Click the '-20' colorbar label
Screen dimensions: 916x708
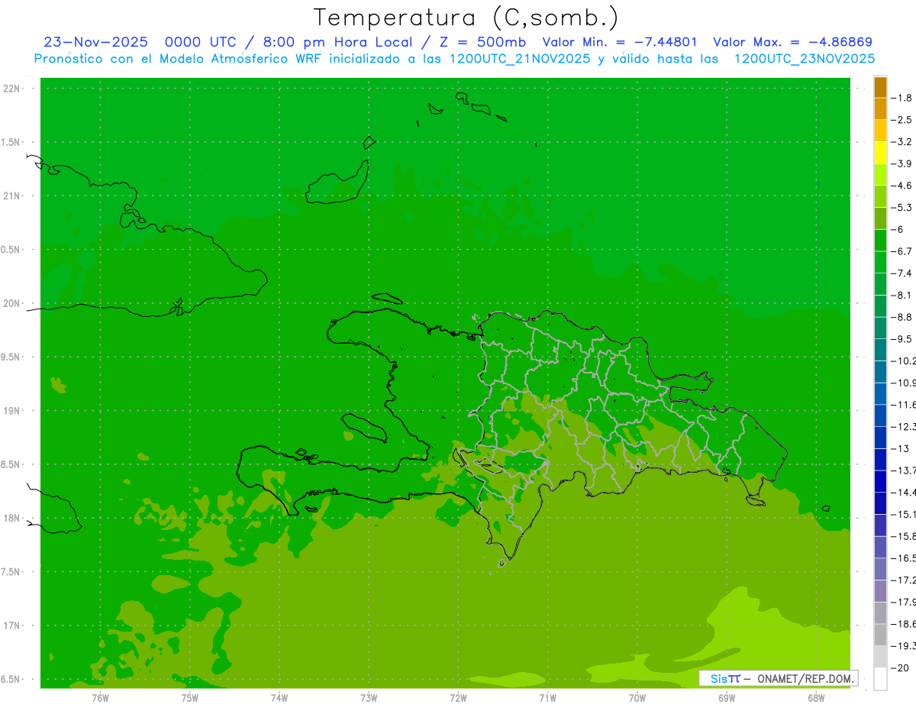tap(901, 668)
